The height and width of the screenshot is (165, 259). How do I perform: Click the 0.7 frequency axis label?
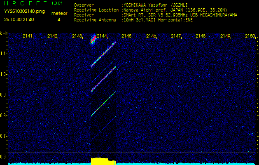[x=4, y=136]
